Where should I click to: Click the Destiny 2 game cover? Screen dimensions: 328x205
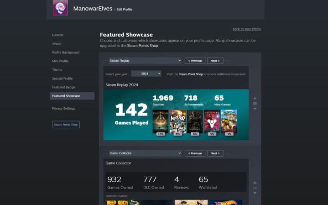(x=212, y=121)
